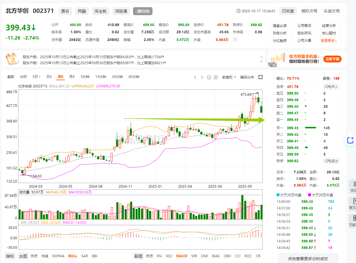The height and width of the screenshot is (263, 356).
Task: Click 闪电买入 quick buy button
Action: pos(332,87)
